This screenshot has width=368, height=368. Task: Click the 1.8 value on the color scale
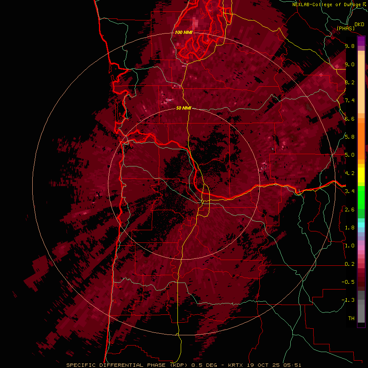[350, 228]
